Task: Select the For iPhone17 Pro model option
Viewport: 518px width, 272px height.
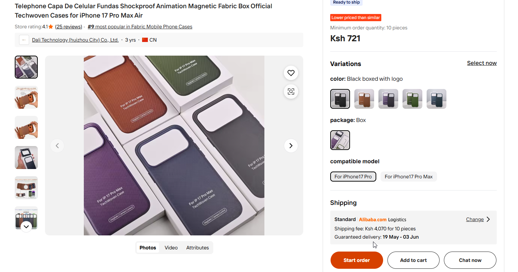Action: tap(353, 177)
